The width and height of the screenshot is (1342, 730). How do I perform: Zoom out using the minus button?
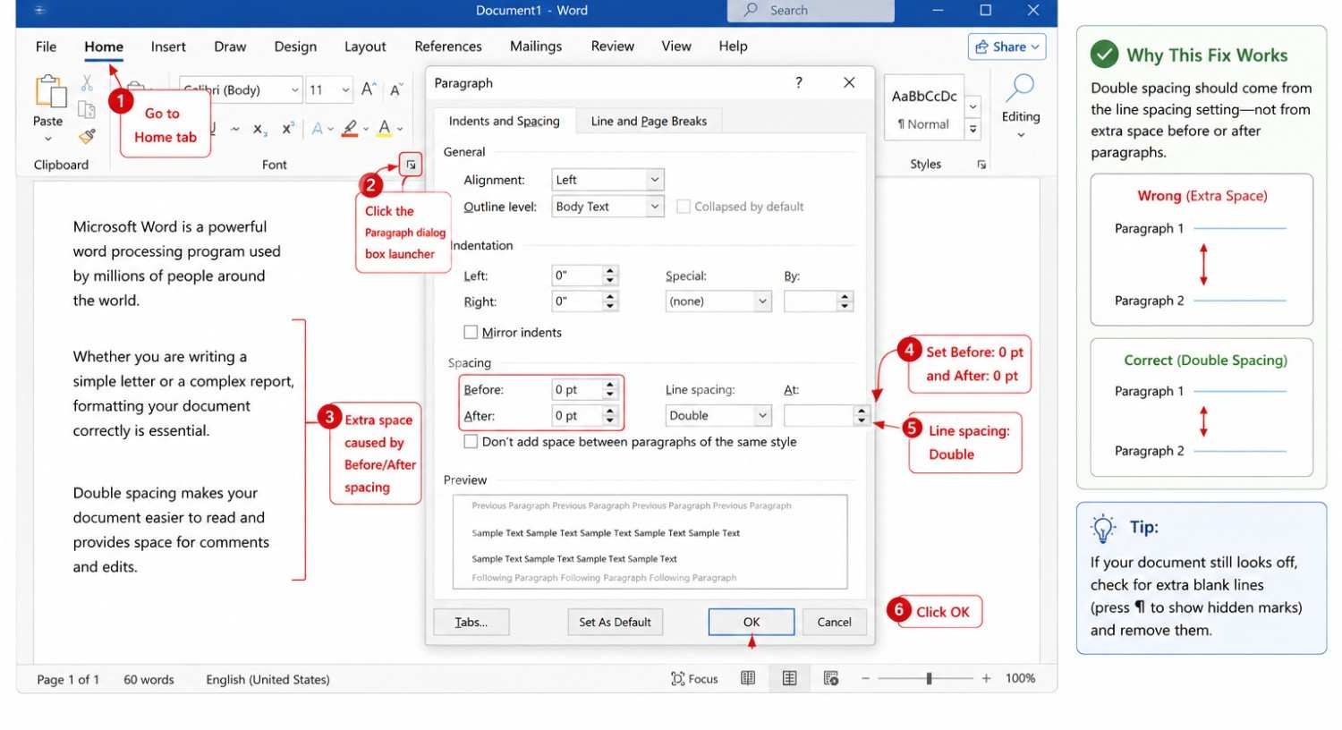[x=865, y=679]
